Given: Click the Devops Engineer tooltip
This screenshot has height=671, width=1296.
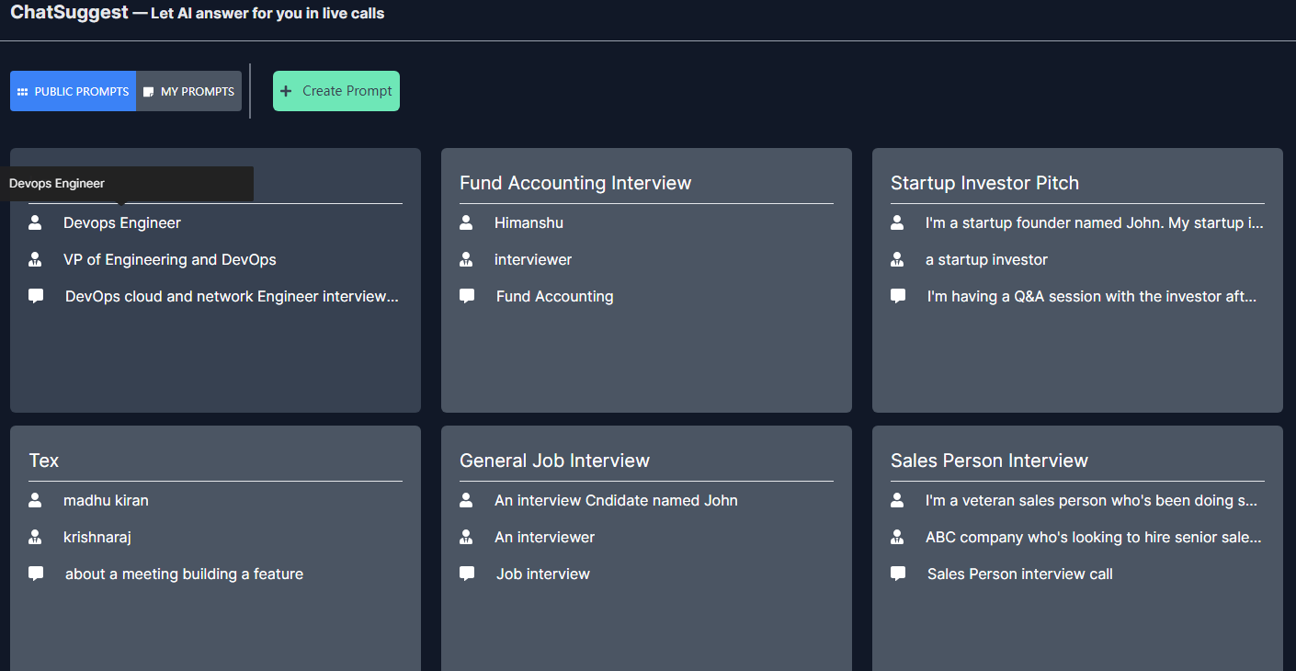Looking at the screenshot, I should tap(127, 184).
